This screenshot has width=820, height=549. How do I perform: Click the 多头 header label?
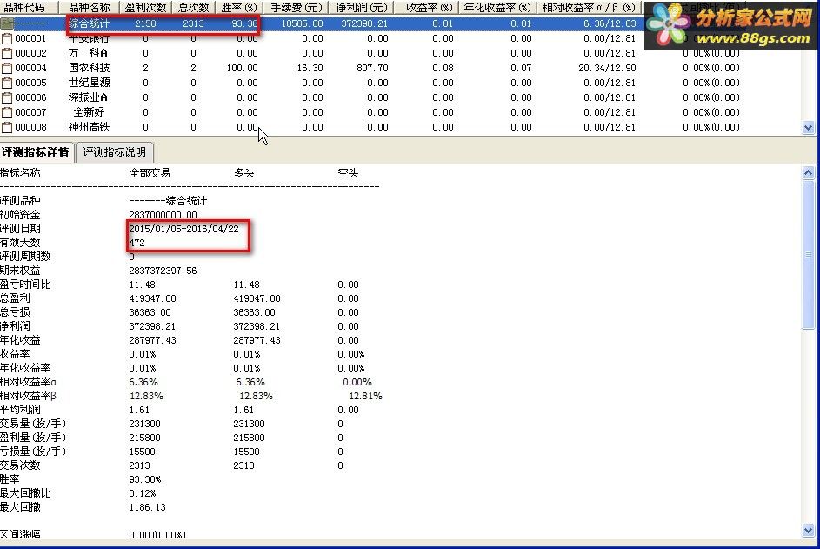coord(243,173)
